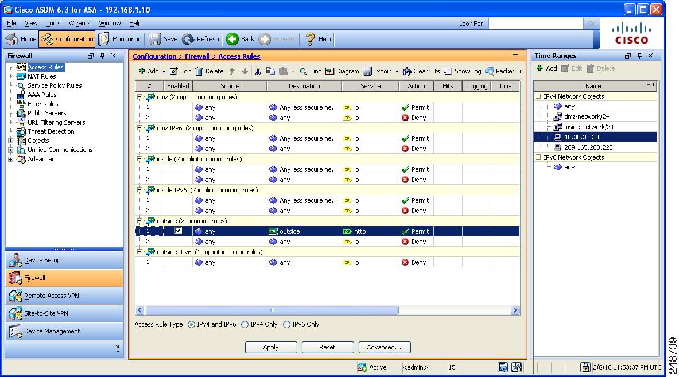Save the running configuration

point(163,39)
